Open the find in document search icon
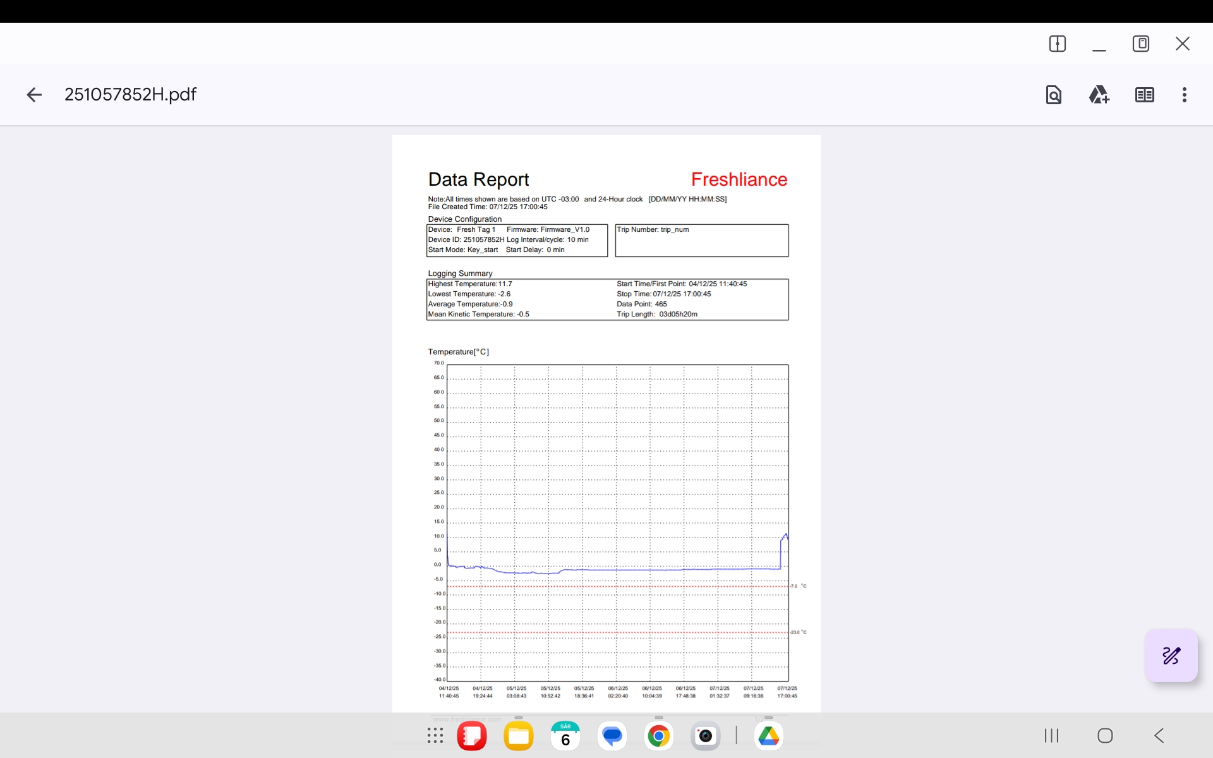 coord(1053,95)
